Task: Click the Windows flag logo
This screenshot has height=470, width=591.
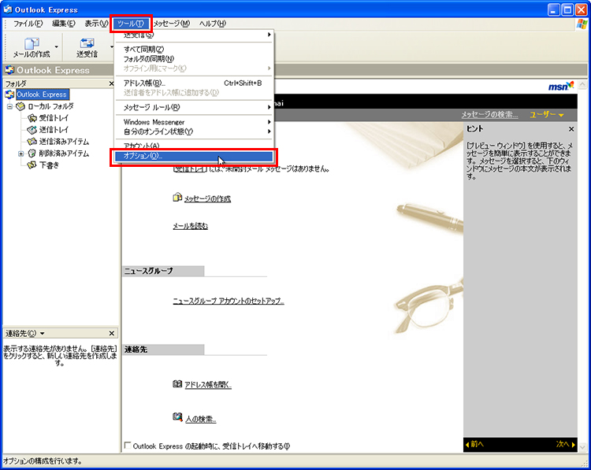Action: 582,24
